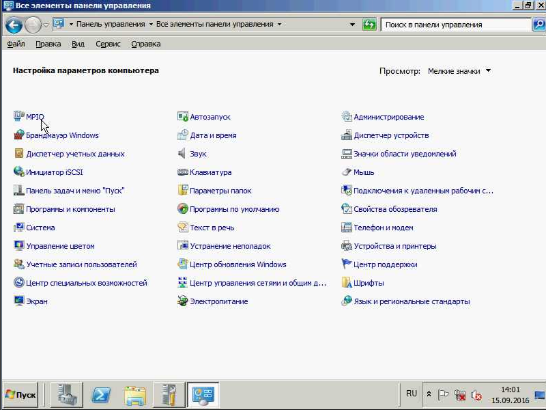
Task: Click the Программы и компоненты icon
Action: [x=19, y=209]
